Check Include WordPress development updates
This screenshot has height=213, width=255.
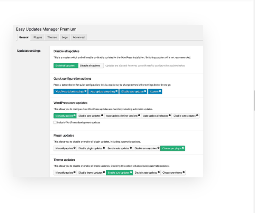(x=55, y=122)
